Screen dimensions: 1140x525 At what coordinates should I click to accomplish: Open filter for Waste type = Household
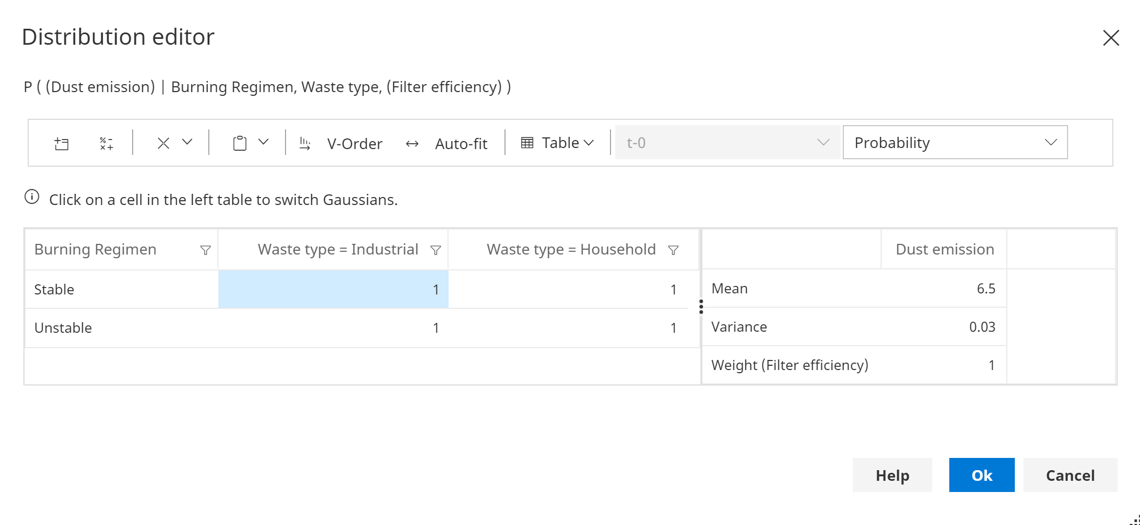pos(673,250)
